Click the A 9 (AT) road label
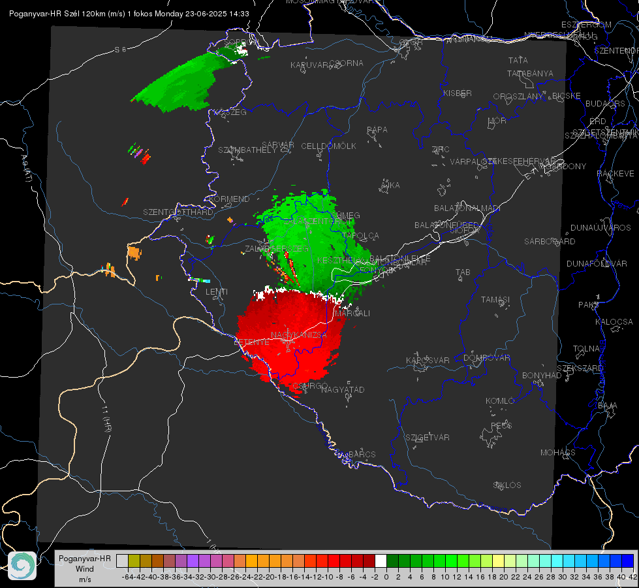The height and width of the screenshot is (588, 639). click(26, 169)
